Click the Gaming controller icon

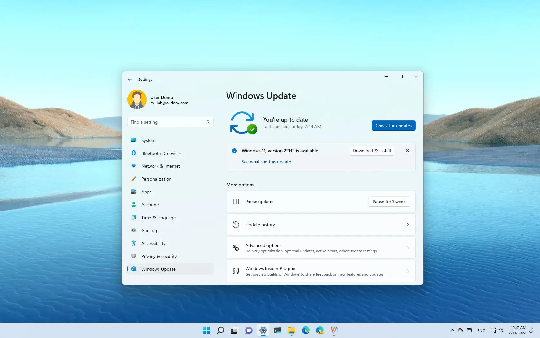pyautogui.click(x=134, y=230)
